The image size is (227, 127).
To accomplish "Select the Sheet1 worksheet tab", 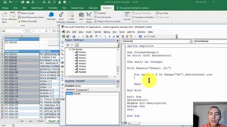I will tap(40, 121).
